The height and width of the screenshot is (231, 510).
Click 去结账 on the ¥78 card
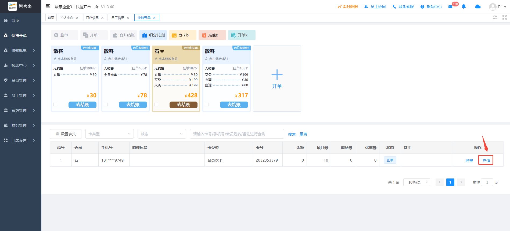[x=133, y=105]
